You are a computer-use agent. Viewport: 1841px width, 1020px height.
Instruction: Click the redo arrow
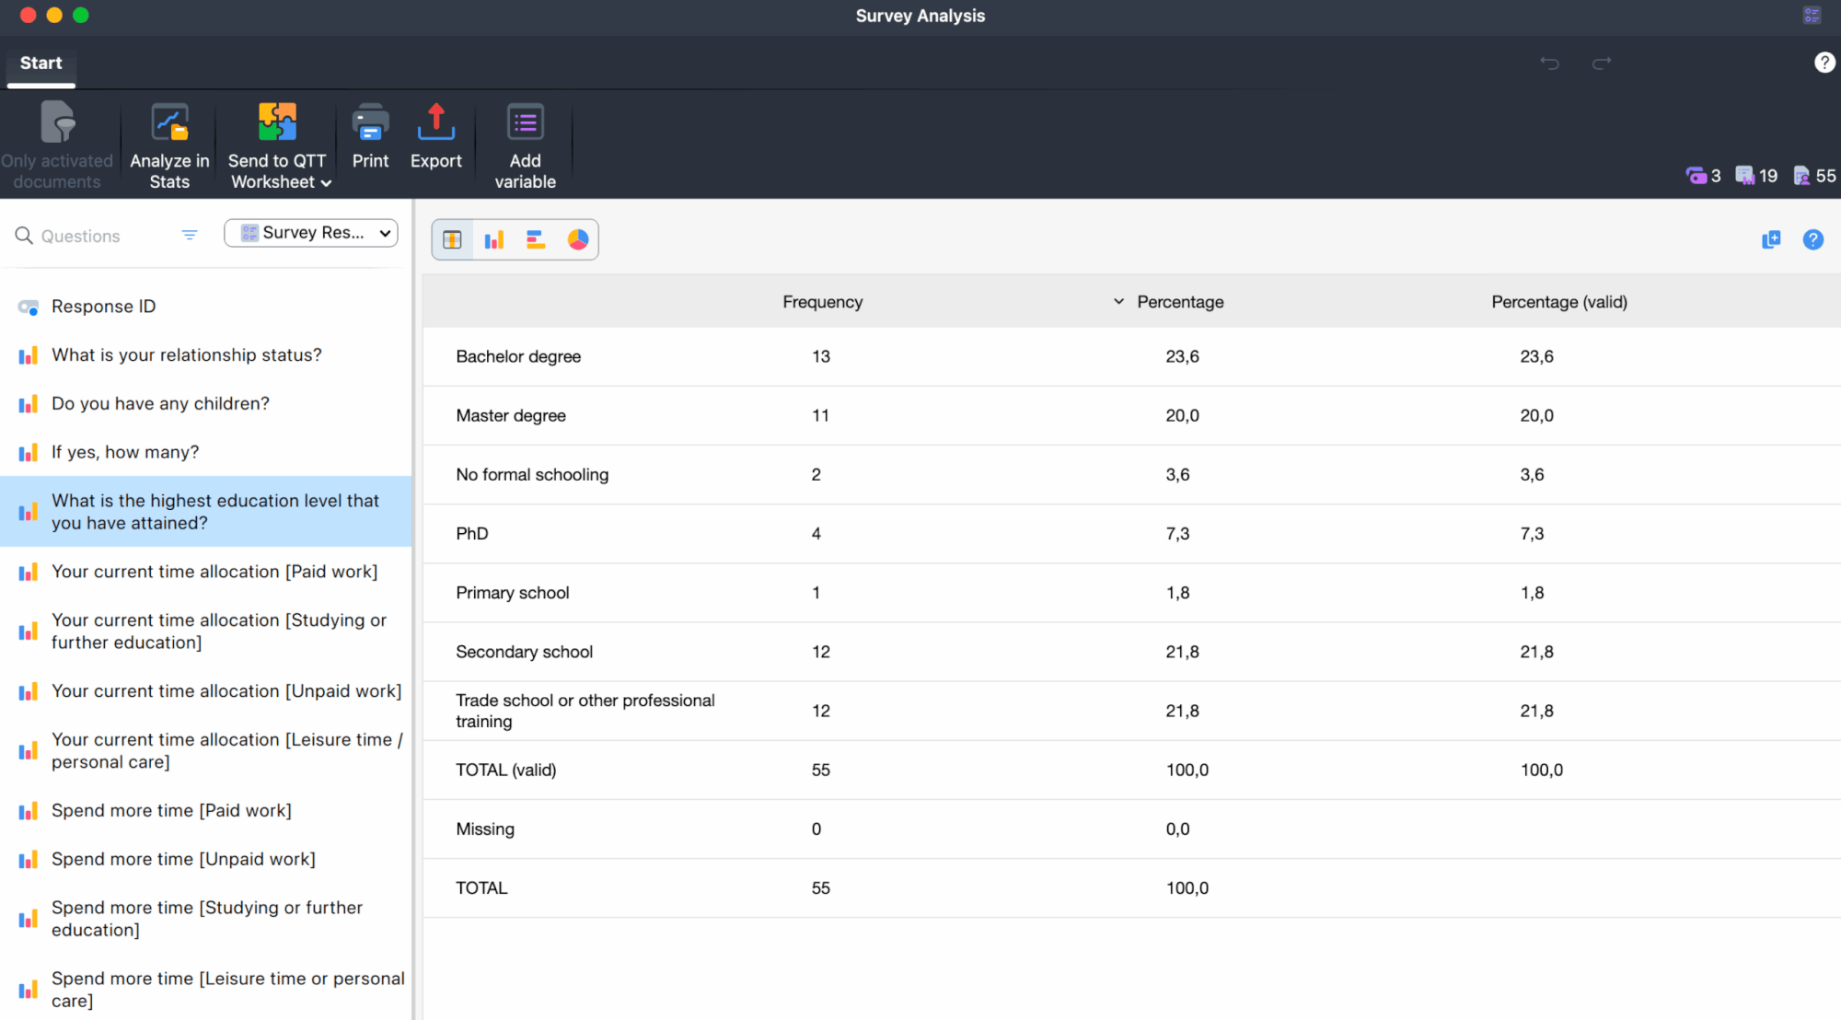point(1602,64)
